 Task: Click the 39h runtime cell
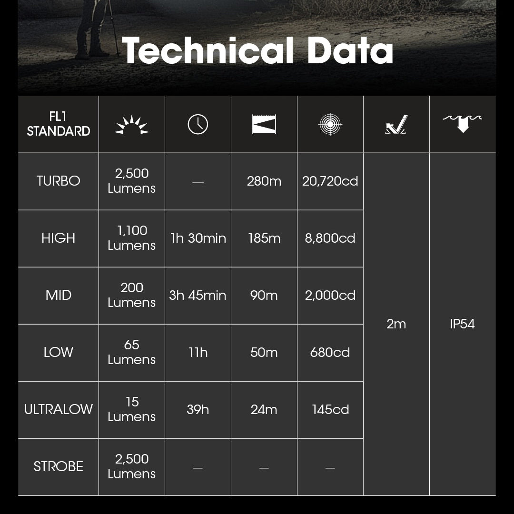198,409
